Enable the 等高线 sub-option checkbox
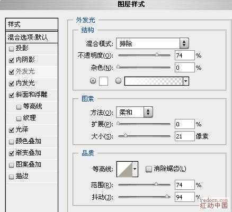Viewport: 232px width, 212px height. (19, 107)
